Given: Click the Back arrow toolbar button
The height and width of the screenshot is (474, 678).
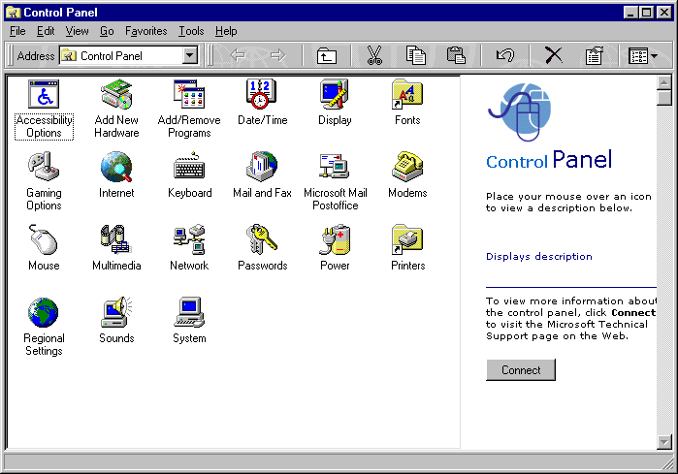Looking at the screenshot, I should coord(238,55).
